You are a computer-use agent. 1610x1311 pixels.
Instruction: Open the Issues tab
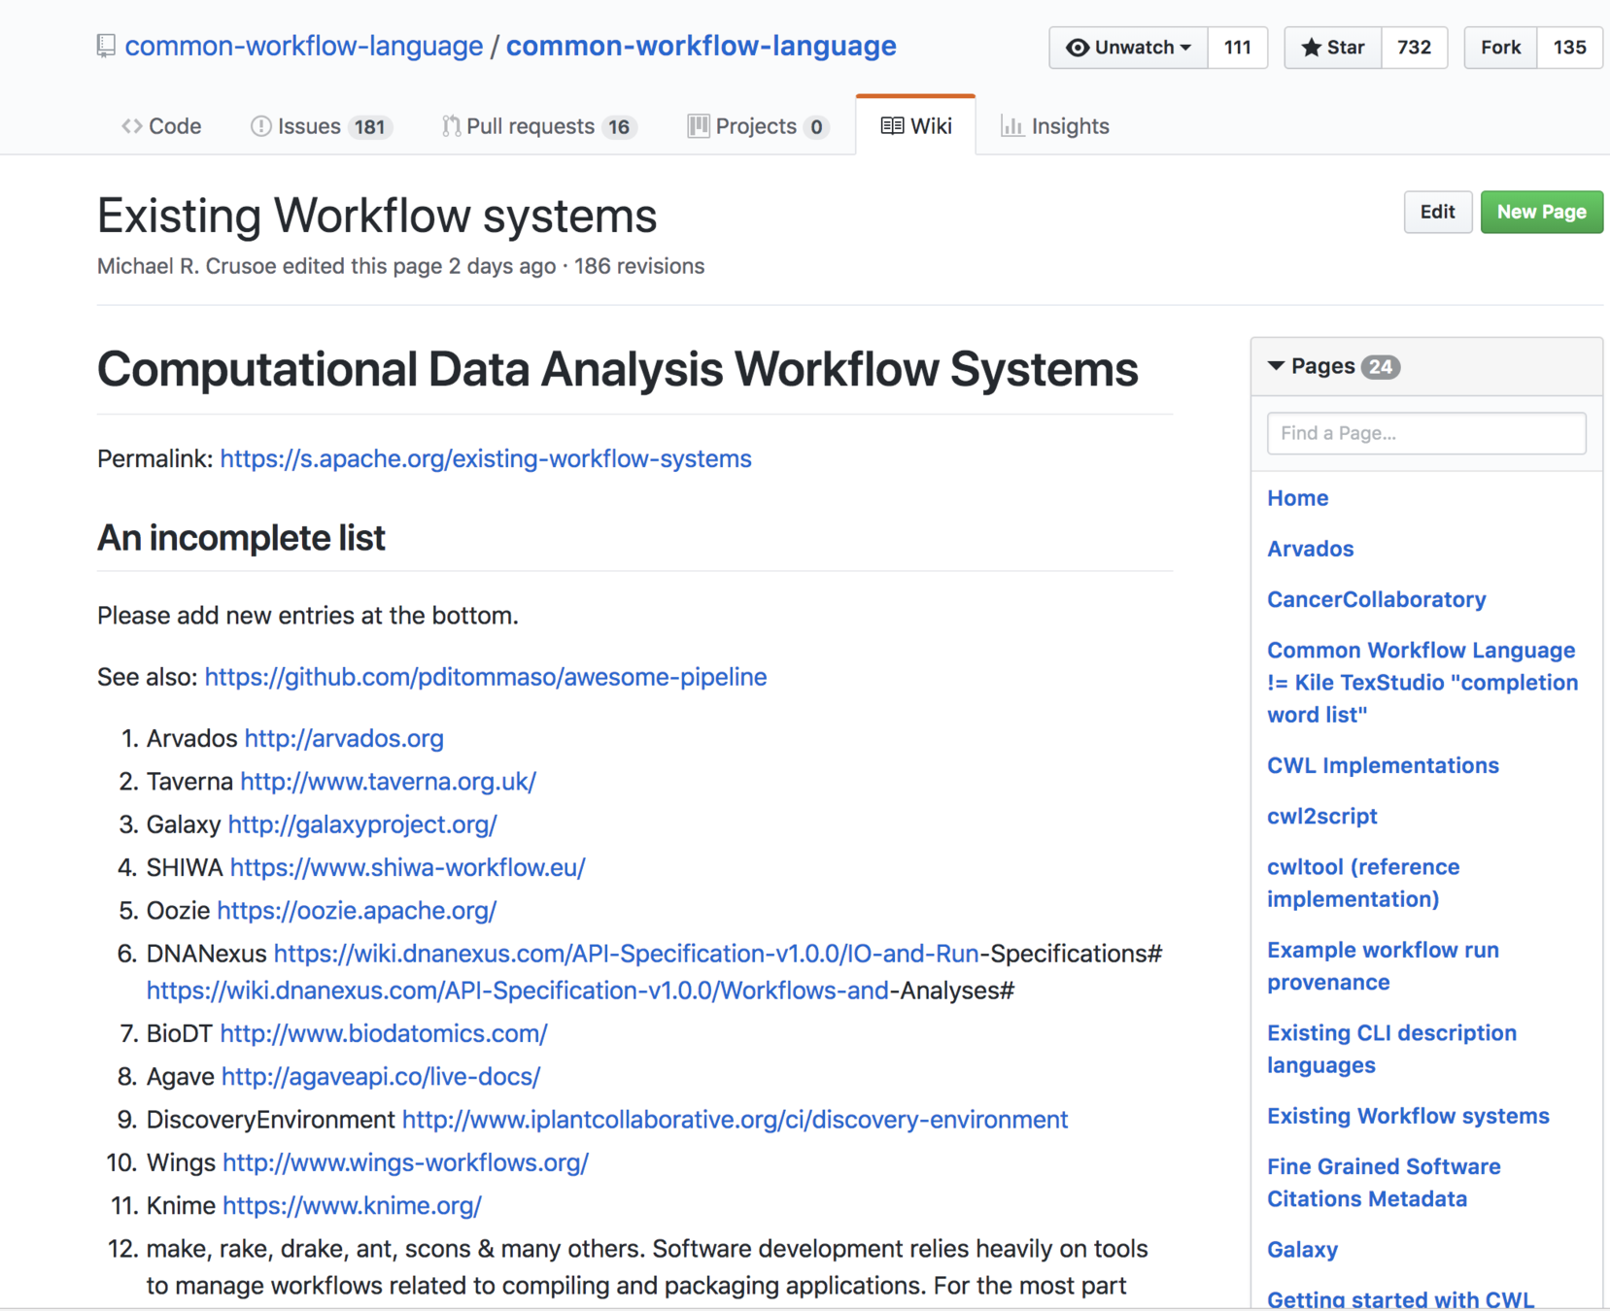click(x=321, y=126)
